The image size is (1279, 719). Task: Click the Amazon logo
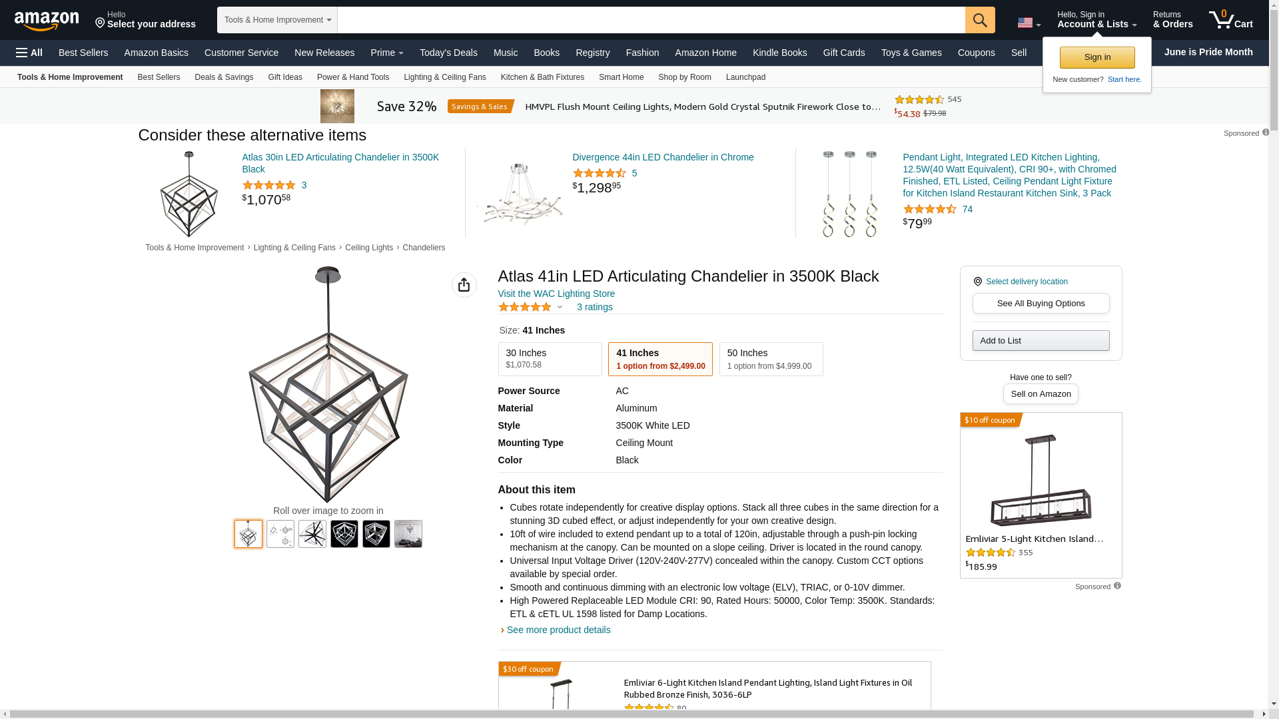[x=47, y=21]
